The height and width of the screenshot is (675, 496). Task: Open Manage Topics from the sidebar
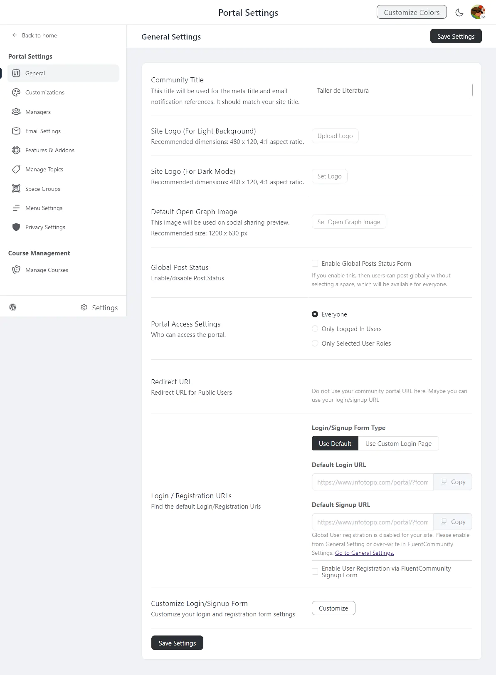pyautogui.click(x=16, y=169)
